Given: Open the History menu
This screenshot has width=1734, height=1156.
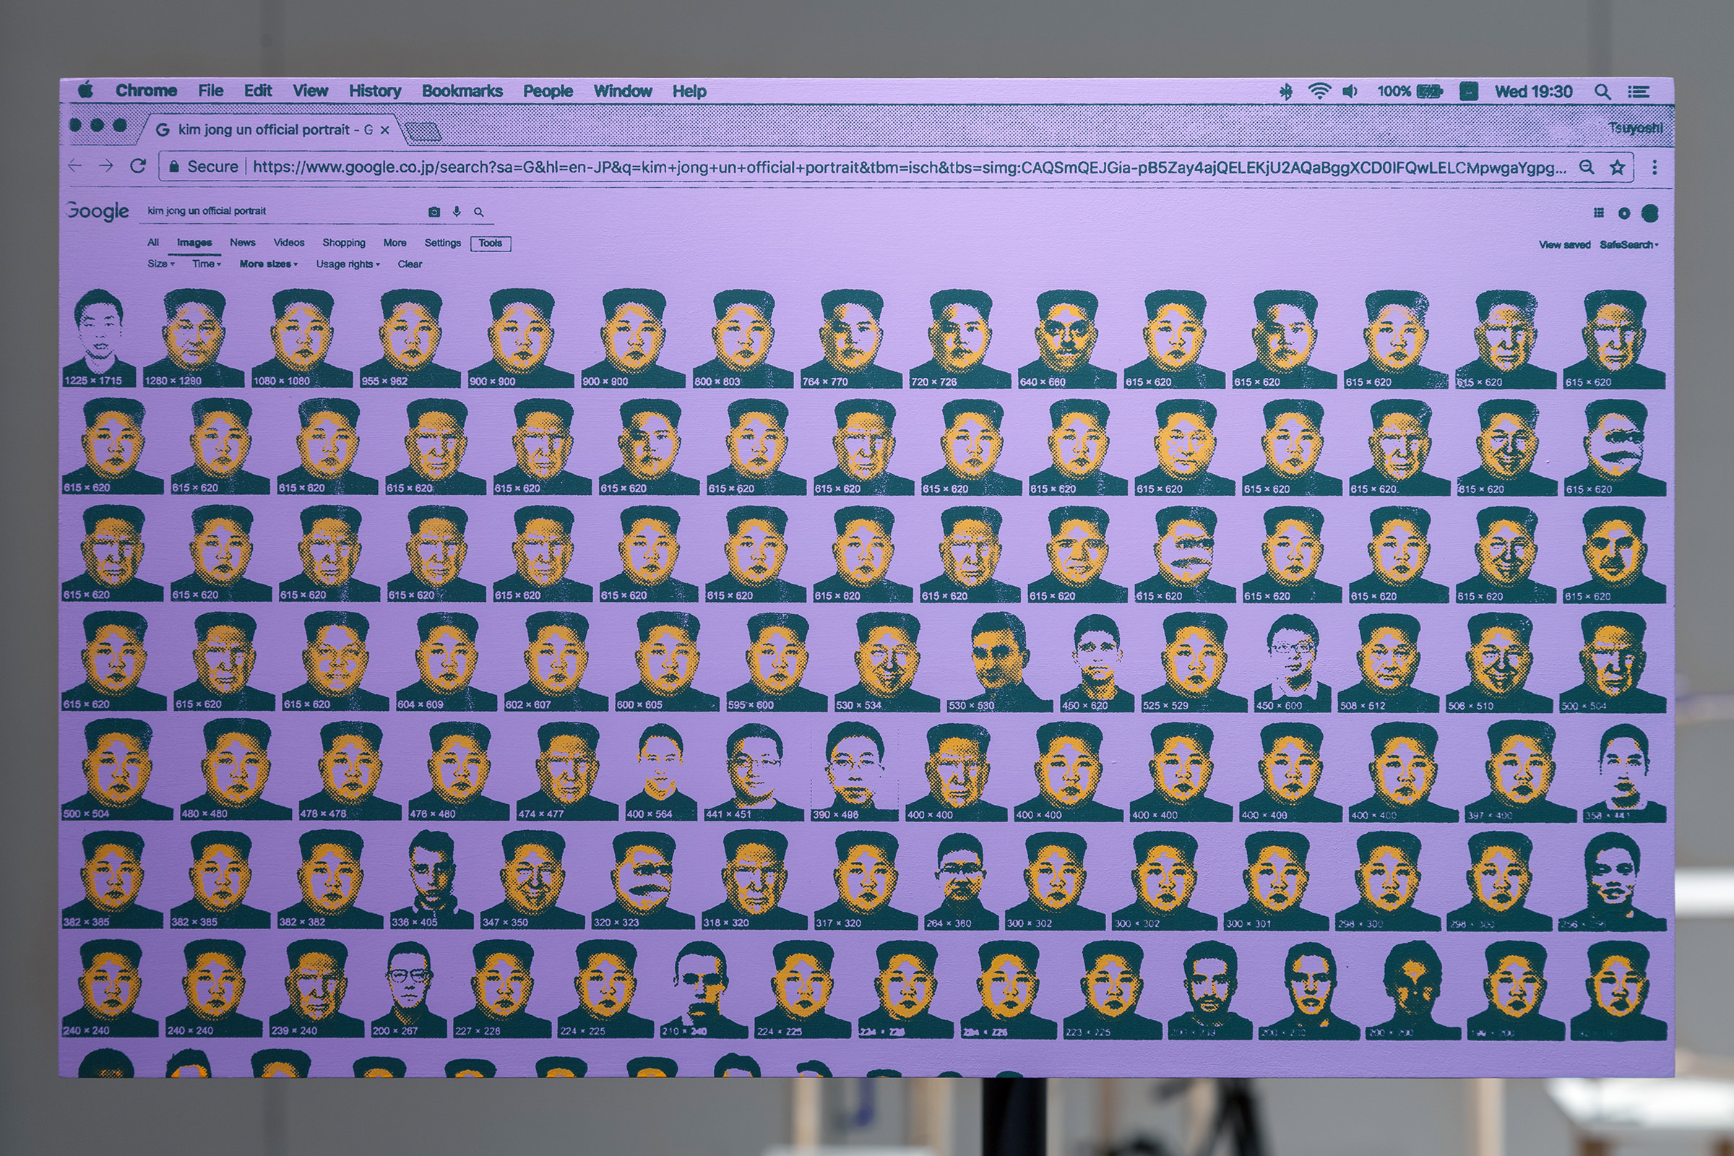Looking at the screenshot, I should [x=375, y=91].
